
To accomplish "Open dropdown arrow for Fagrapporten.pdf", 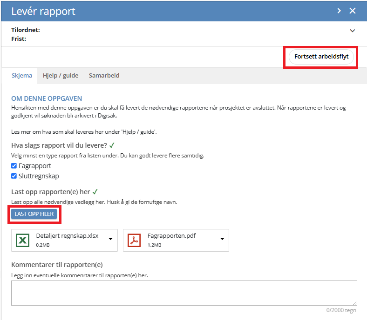I will point(222,239).
